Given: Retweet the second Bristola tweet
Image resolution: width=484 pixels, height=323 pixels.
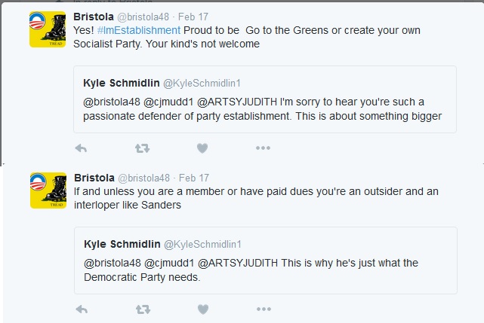Looking at the screenshot, I should point(141,309).
